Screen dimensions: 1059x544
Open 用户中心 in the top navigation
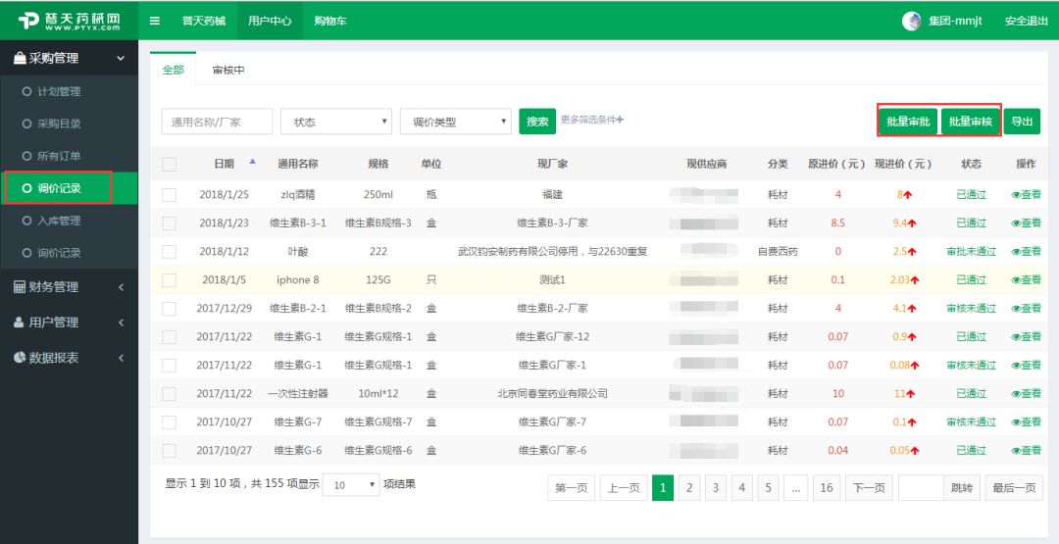[x=271, y=21]
